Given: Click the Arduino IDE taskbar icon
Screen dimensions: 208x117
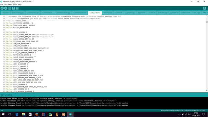Looking at the screenshot, I should (x=71, y=114).
